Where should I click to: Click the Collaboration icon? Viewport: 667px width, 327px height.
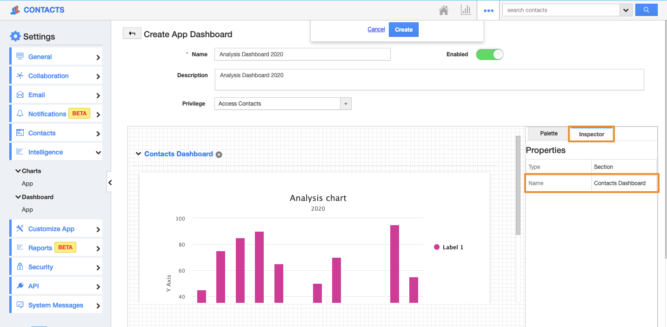pos(20,75)
